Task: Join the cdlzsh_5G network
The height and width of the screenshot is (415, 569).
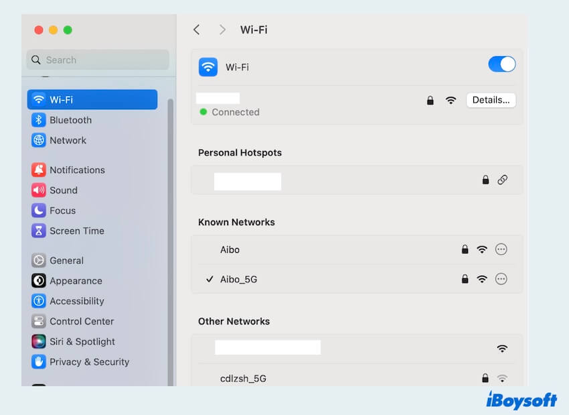Action: 244,378
